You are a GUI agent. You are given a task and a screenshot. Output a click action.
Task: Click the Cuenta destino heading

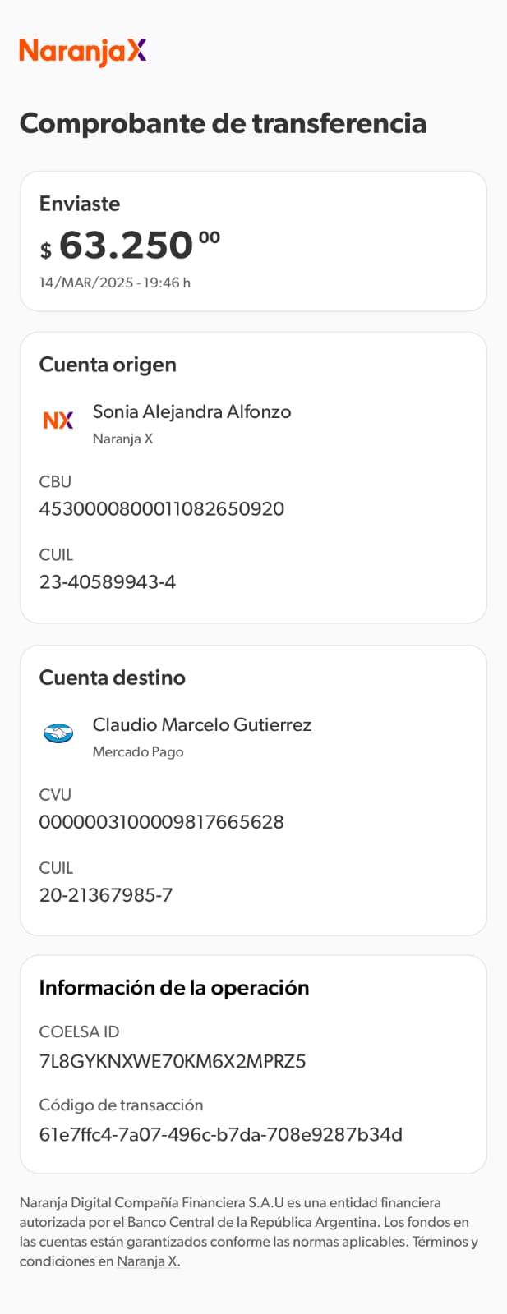(x=113, y=678)
